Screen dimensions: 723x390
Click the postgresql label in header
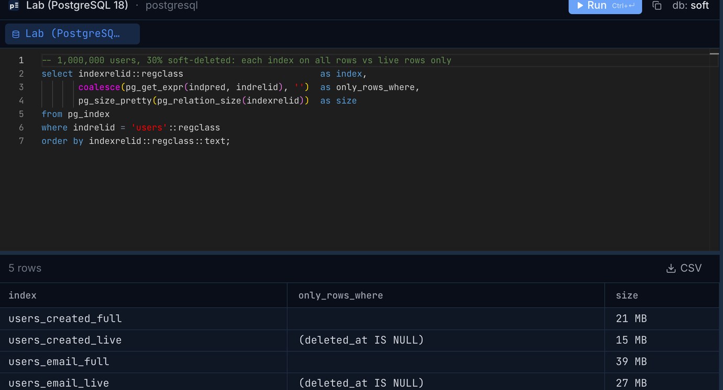pos(171,6)
